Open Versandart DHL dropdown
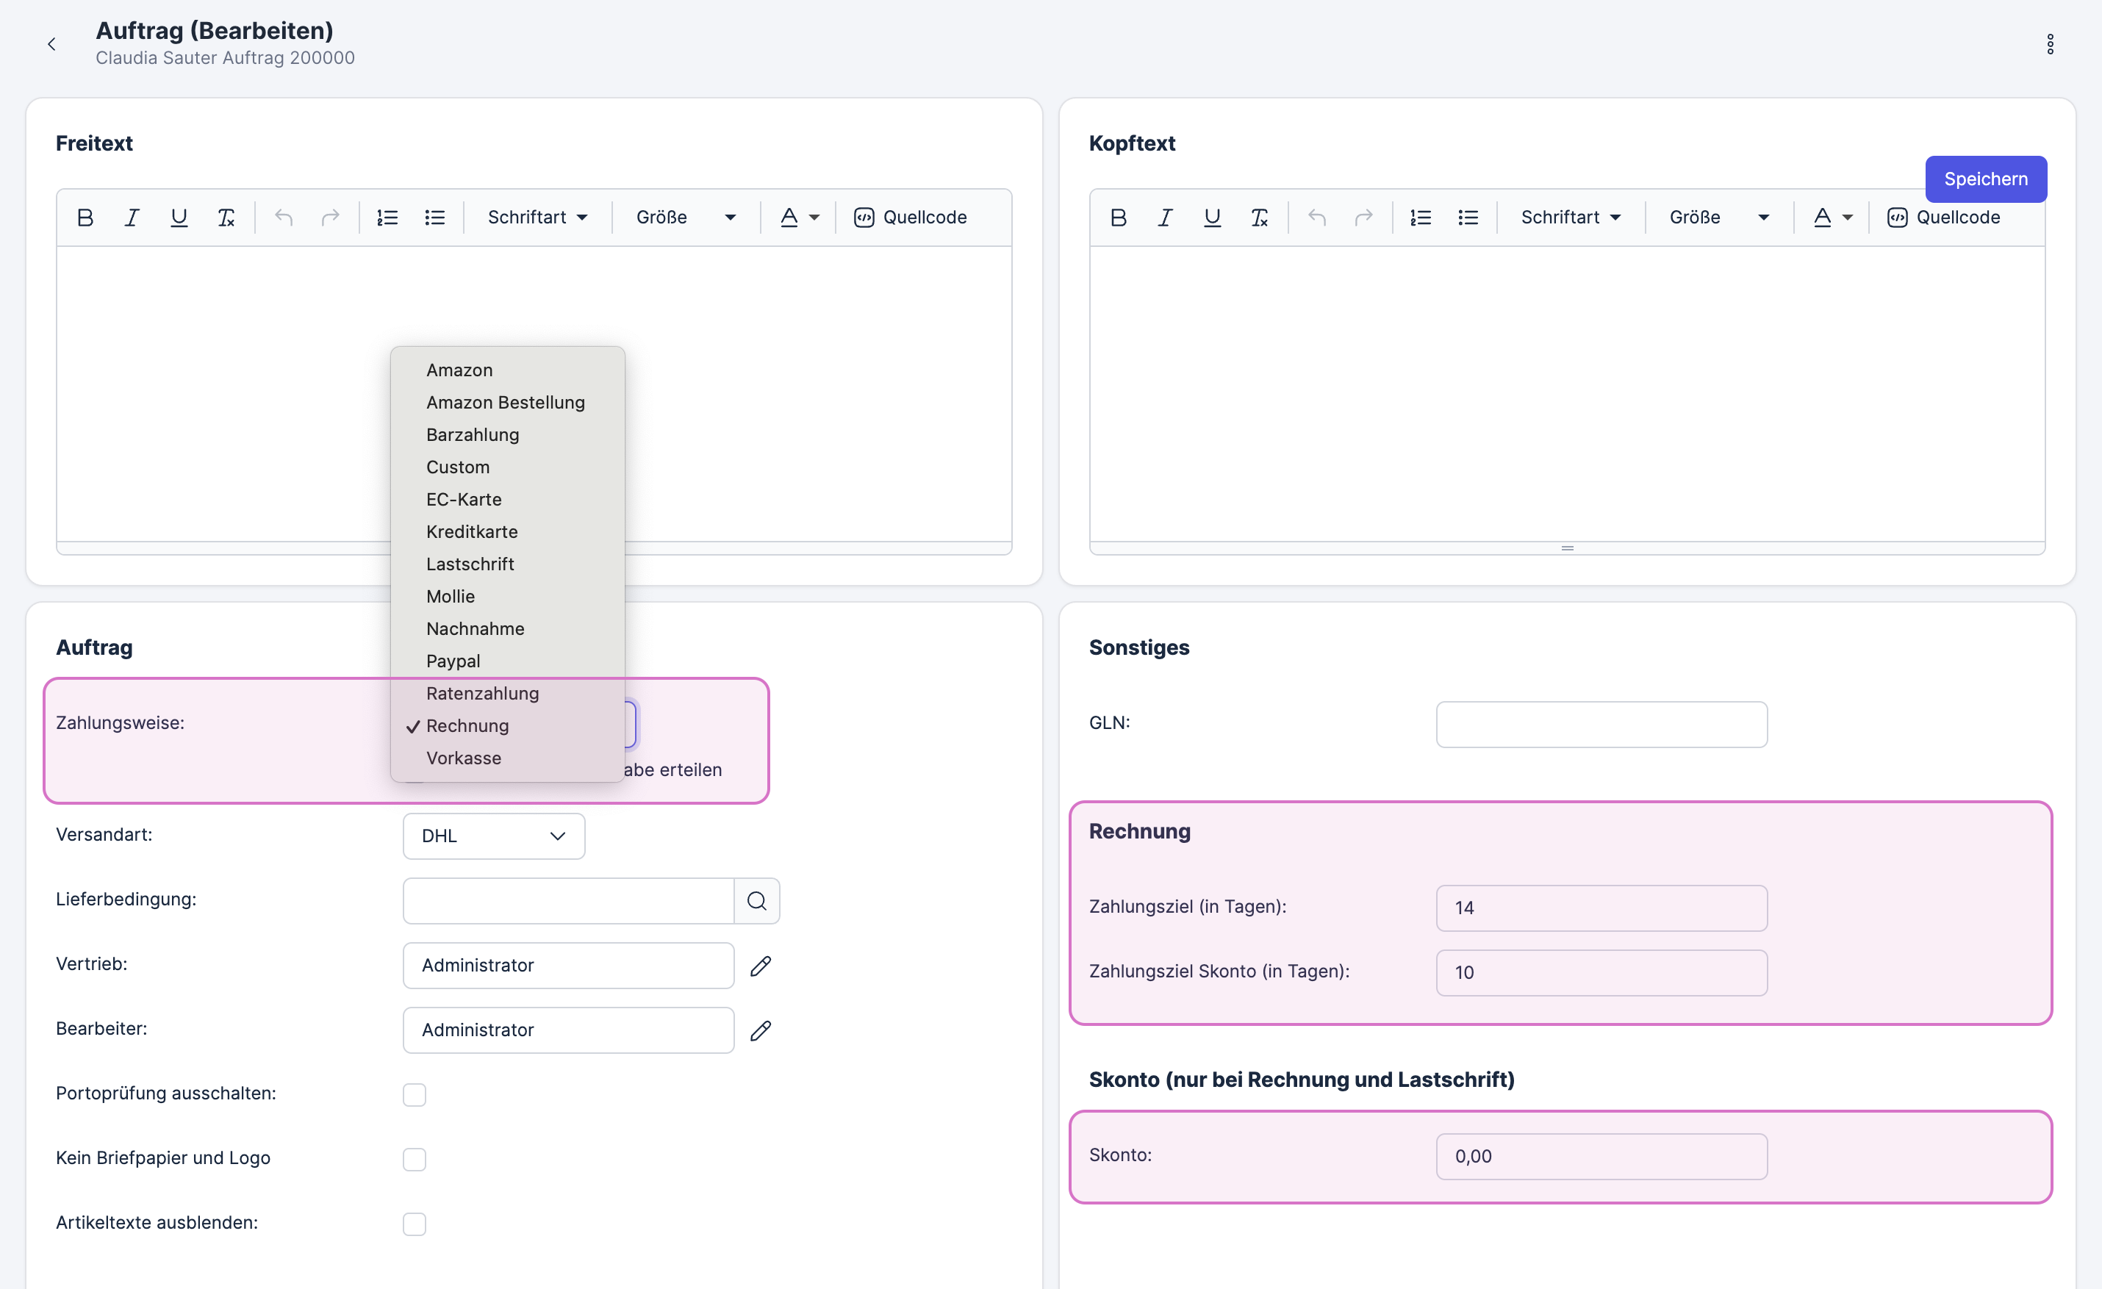Viewport: 2102px width, 1289px height. pos(493,836)
